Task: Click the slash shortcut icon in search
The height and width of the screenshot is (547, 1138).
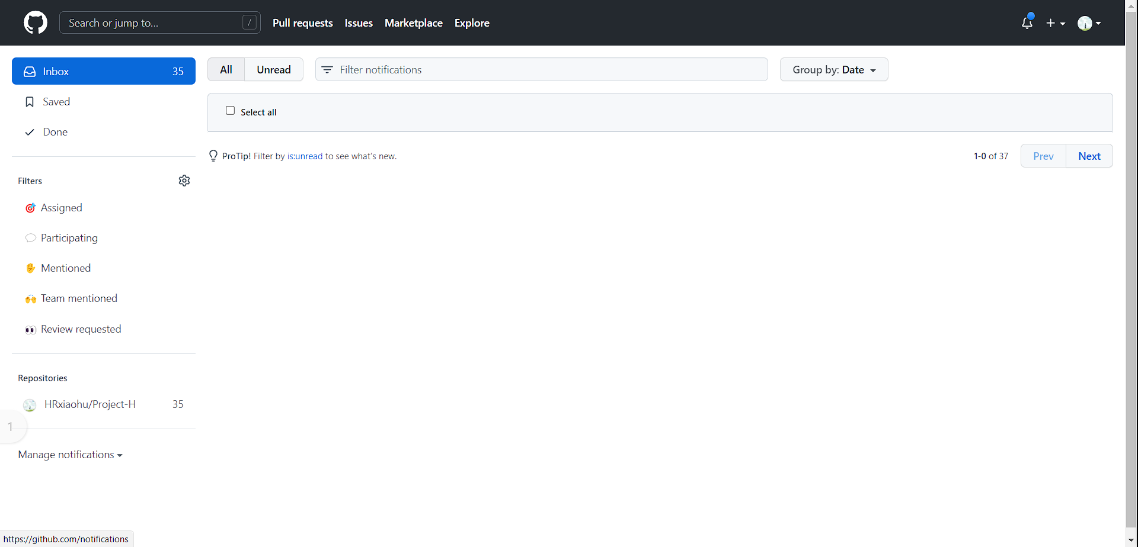Action: click(250, 22)
